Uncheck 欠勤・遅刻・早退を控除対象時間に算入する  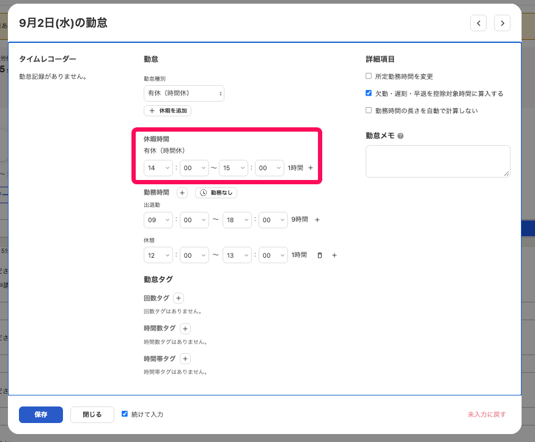coord(369,93)
